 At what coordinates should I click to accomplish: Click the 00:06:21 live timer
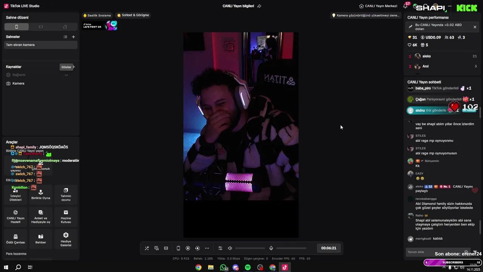329,248
